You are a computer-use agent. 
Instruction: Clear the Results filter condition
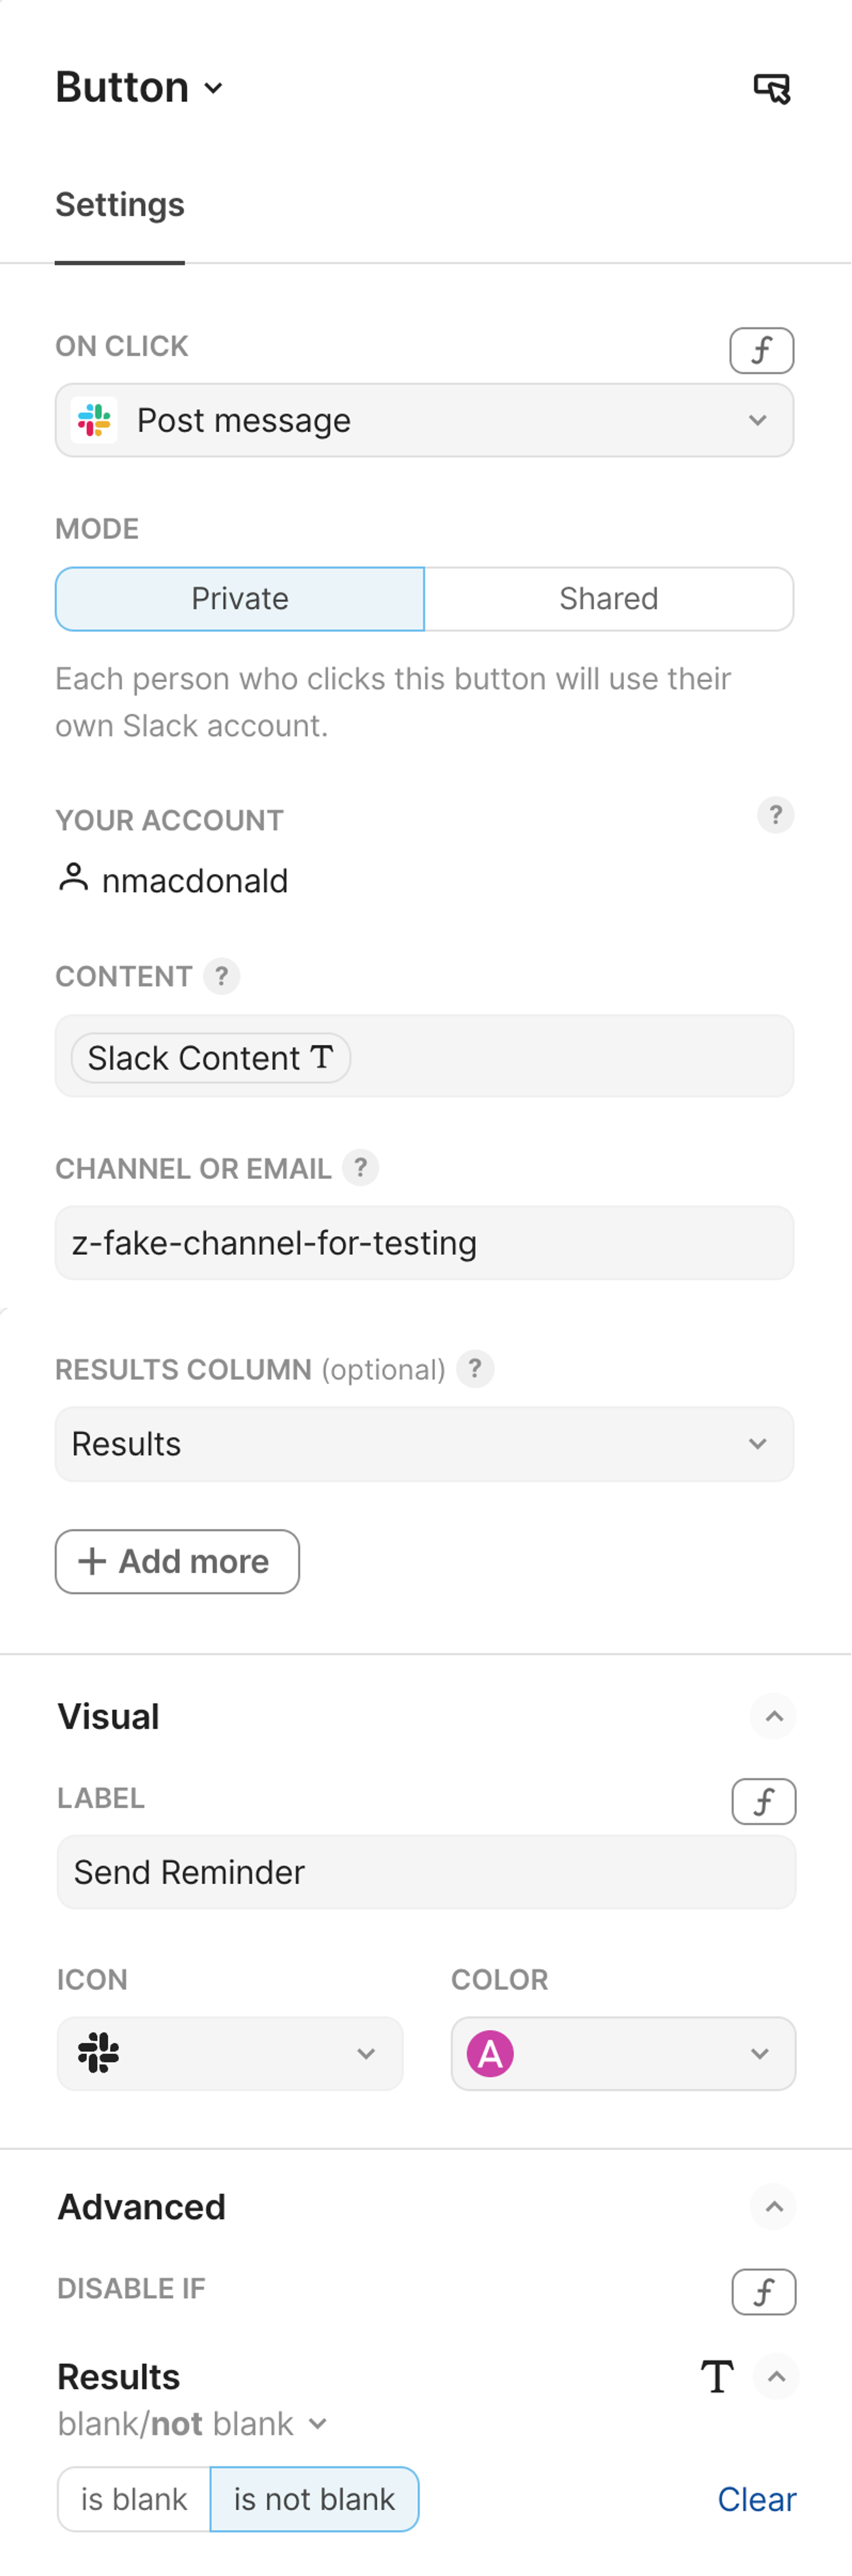(756, 2499)
